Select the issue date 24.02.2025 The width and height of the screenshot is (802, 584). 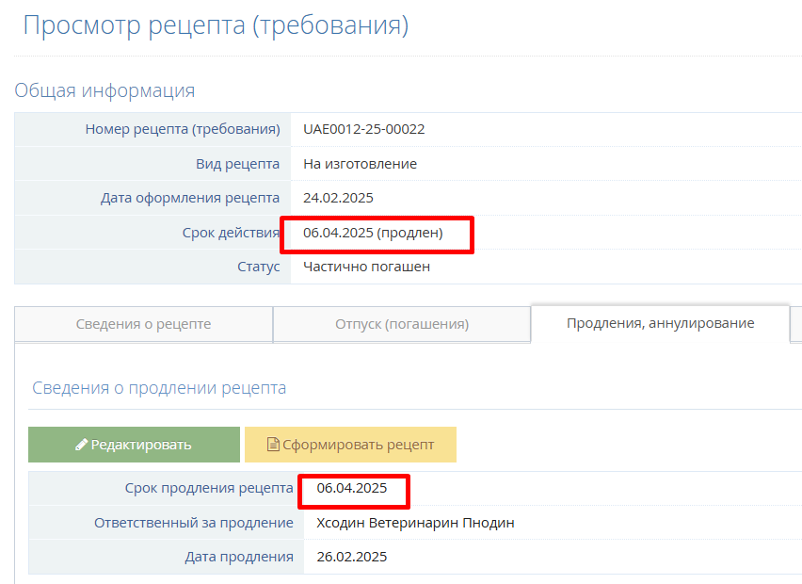339,198
